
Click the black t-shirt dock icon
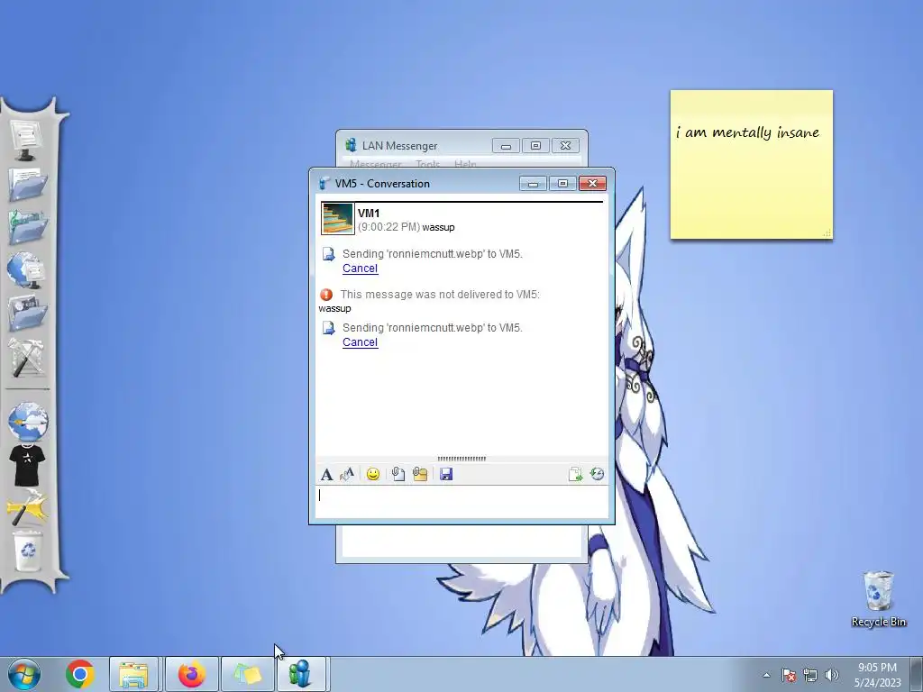[x=27, y=465]
